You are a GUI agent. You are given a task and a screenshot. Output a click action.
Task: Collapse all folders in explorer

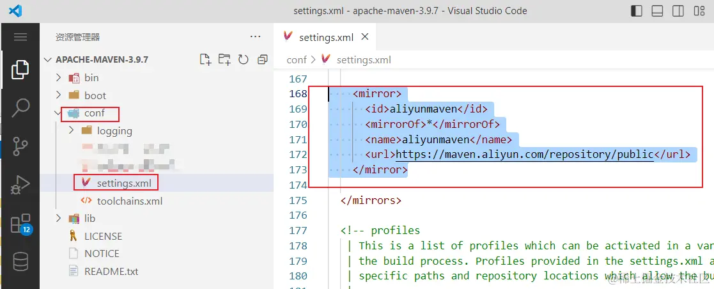click(x=262, y=59)
